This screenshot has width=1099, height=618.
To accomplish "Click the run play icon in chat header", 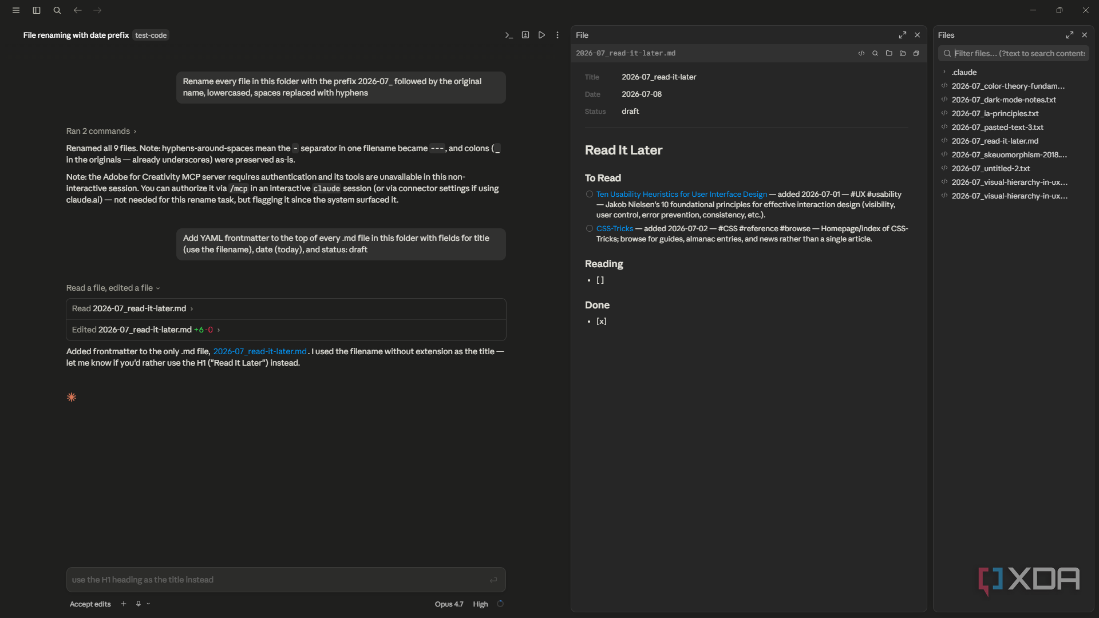I will pos(541,35).
